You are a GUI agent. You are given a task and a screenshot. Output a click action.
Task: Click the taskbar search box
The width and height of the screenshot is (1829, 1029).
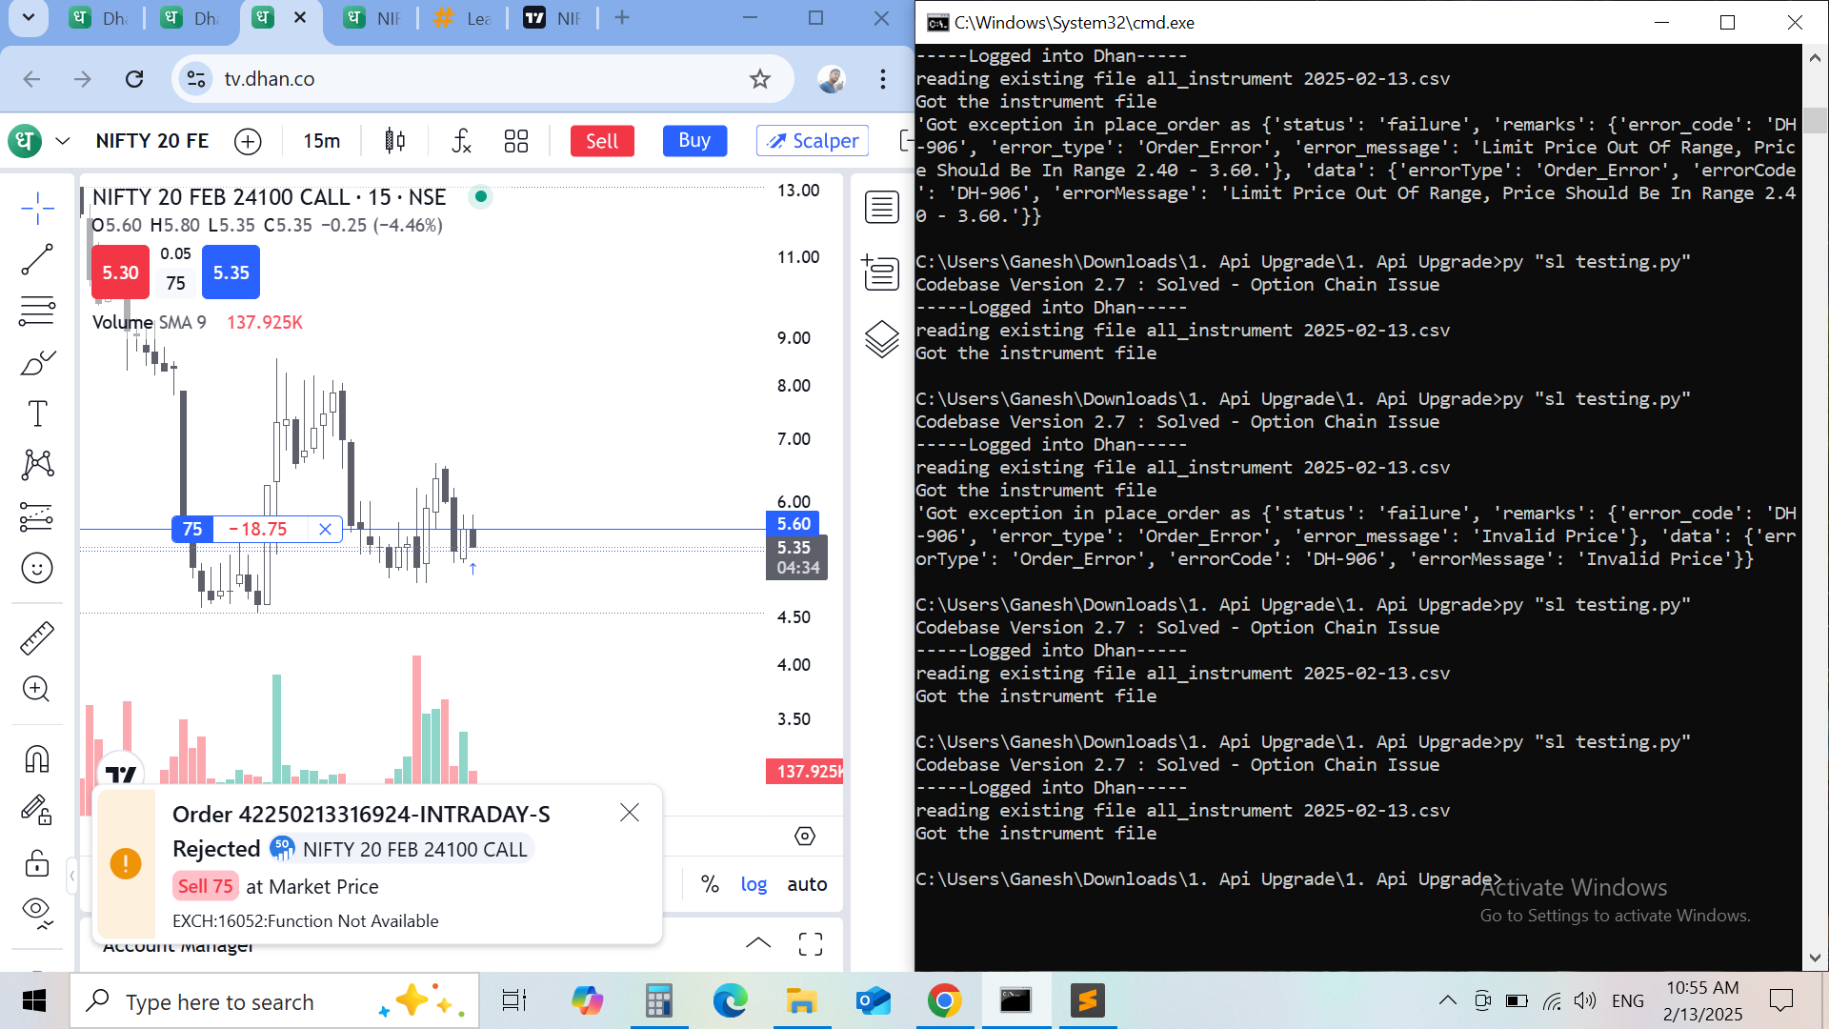click(274, 1001)
